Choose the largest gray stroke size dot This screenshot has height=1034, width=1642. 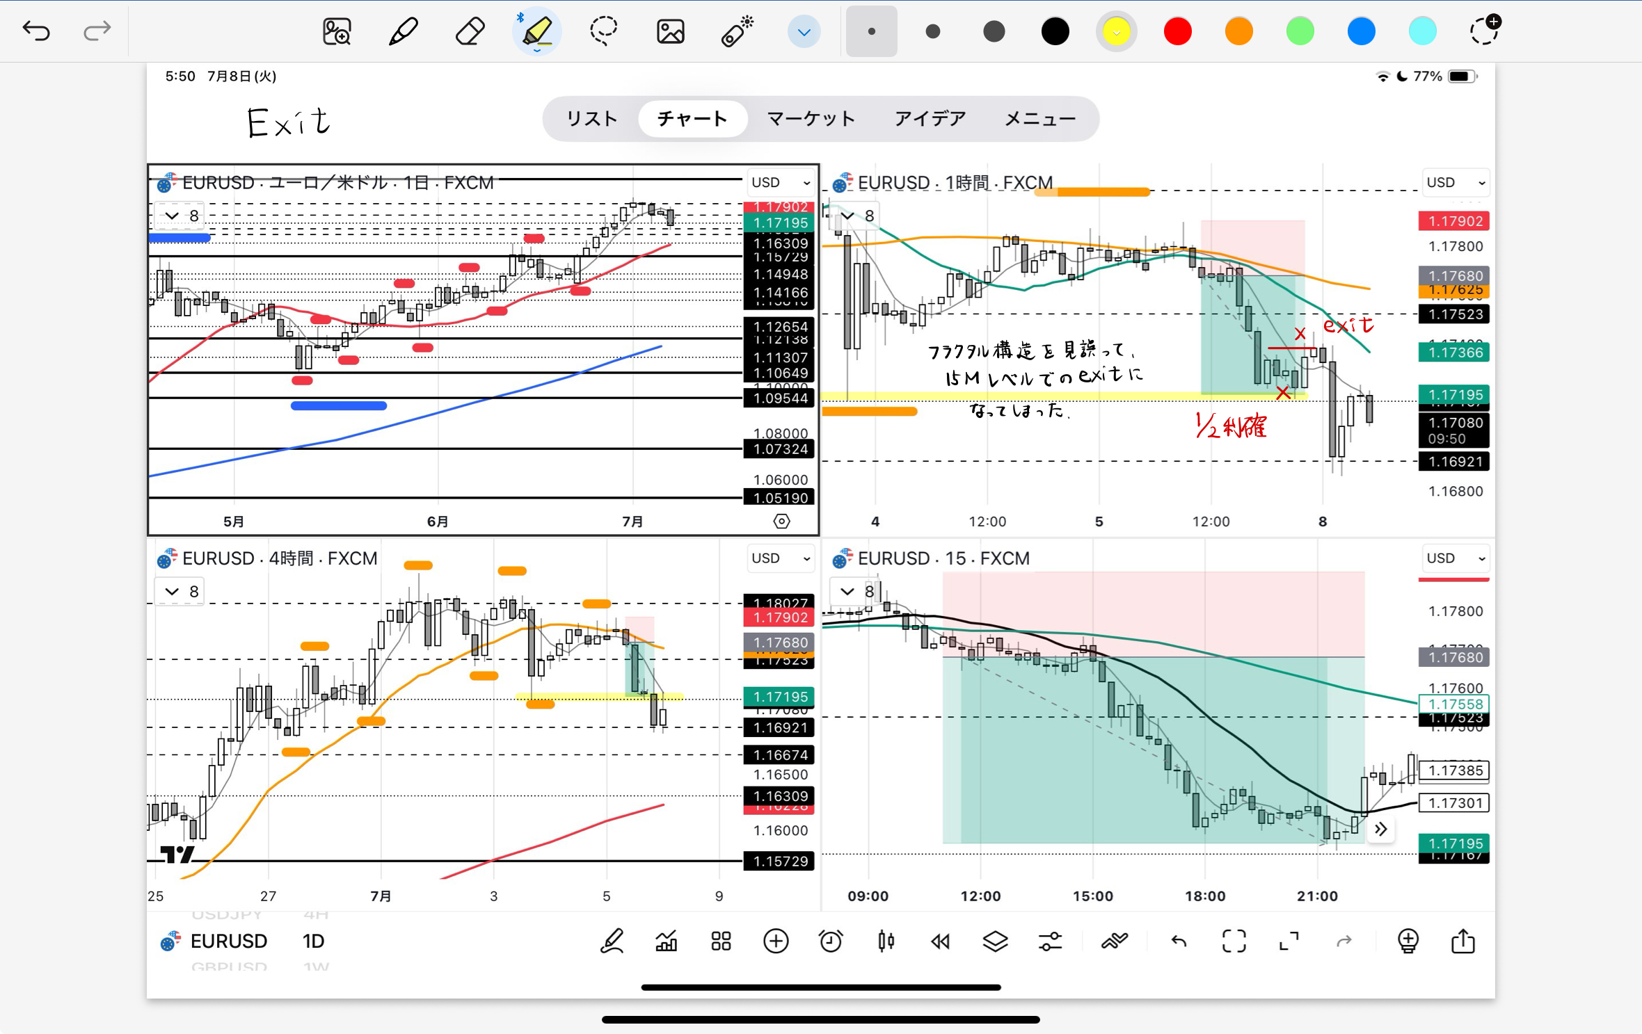click(x=994, y=31)
